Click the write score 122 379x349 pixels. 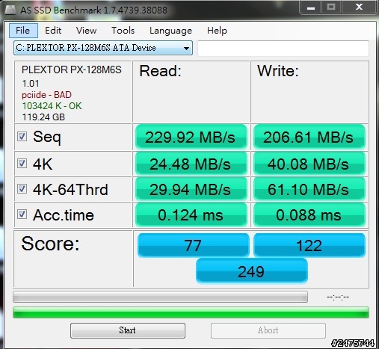tap(309, 245)
